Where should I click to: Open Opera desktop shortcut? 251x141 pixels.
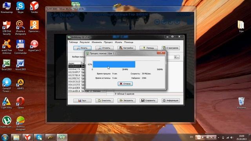click(x=20, y=103)
